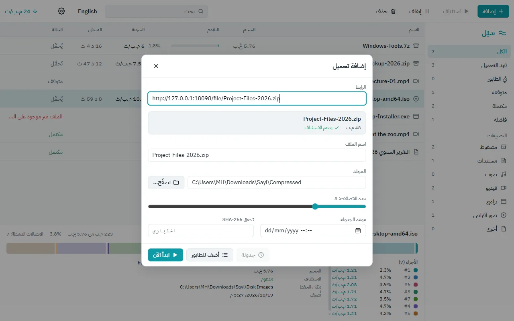Click the color dot of segment #5
Viewport: 514px width, 321px height.
click(x=416, y=314)
